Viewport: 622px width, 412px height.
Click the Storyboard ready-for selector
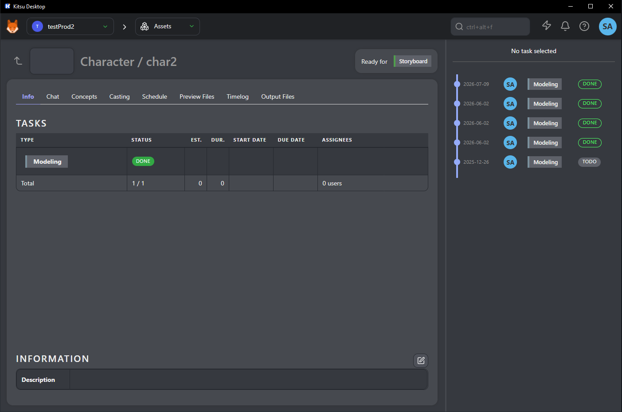point(412,61)
